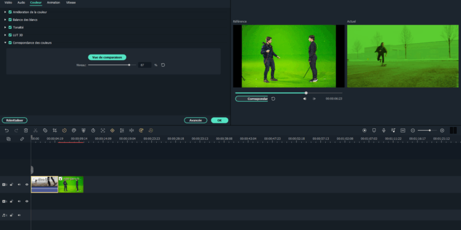Viewport: 461px width, 230px height.
Task: Adjust the Niveau slider handle
Action: pyautogui.click(x=129, y=65)
